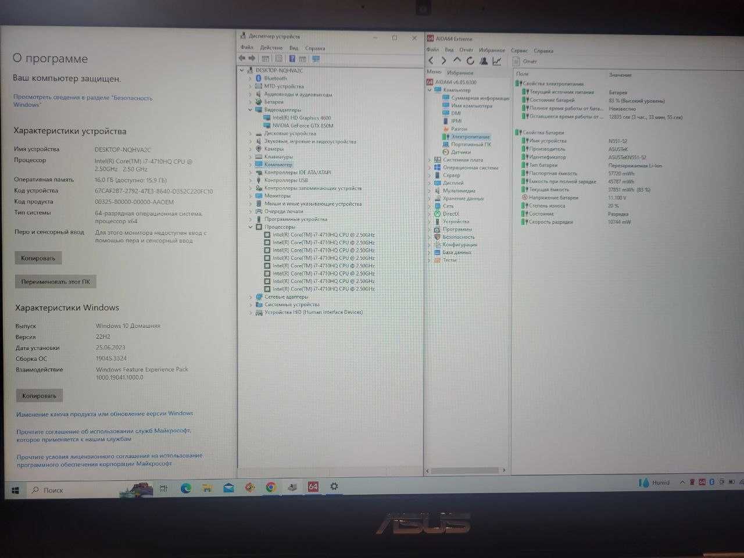Image resolution: width=744 pixels, height=558 pixels.
Task: Open Microsoft services agreement link
Action: pos(103,435)
